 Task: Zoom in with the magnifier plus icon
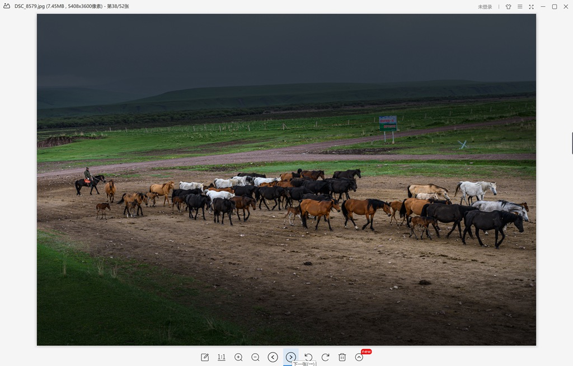pyautogui.click(x=238, y=357)
